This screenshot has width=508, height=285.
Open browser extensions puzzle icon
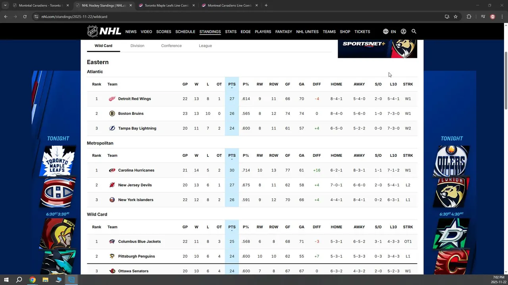(469, 17)
